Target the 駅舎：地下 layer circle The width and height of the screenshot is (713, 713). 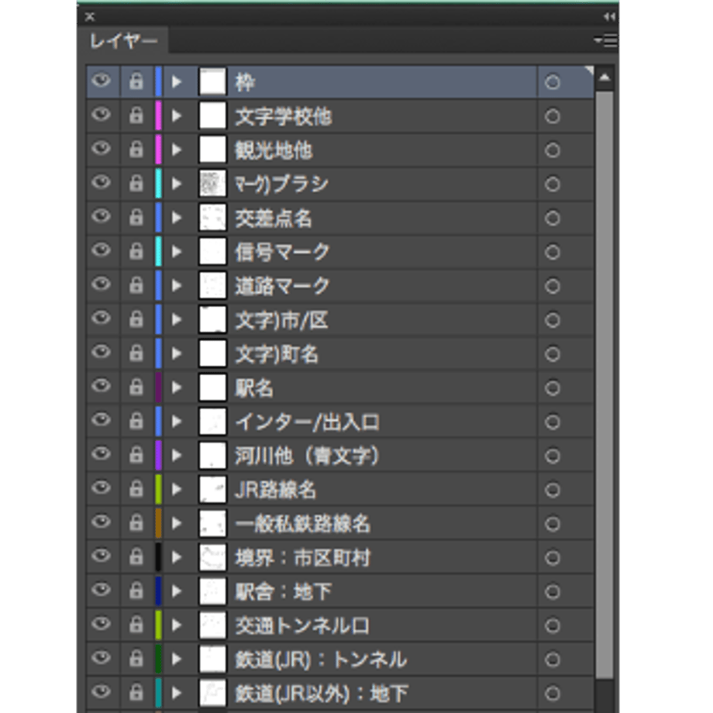pyautogui.click(x=552, y=591)
